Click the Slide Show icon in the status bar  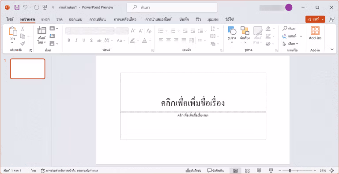pos(271,170)
